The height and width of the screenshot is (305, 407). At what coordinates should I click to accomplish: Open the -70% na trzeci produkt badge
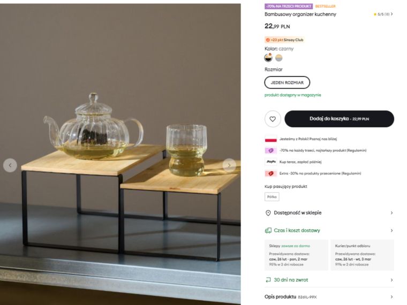click(x=289, y=6)
